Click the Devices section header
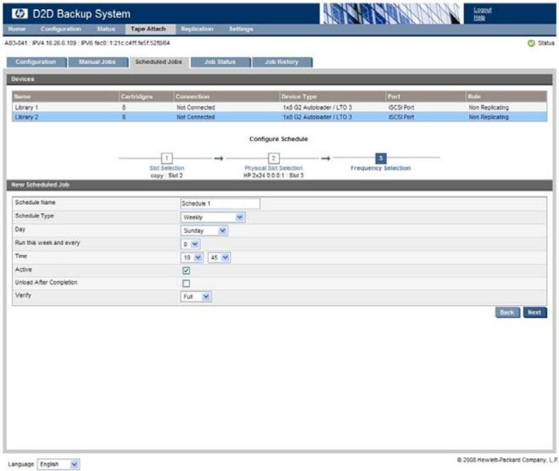The width and height of the screenshot is (559, 471). 279,79
